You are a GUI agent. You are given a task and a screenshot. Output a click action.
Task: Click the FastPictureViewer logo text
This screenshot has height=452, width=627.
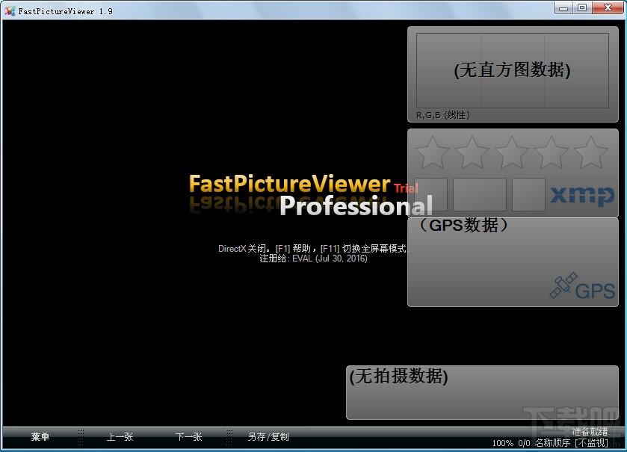[289, 184]
